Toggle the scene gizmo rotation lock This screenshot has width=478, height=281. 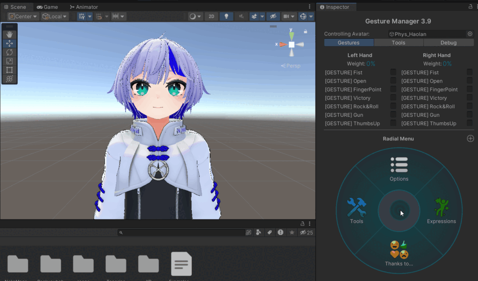[305, 31]
